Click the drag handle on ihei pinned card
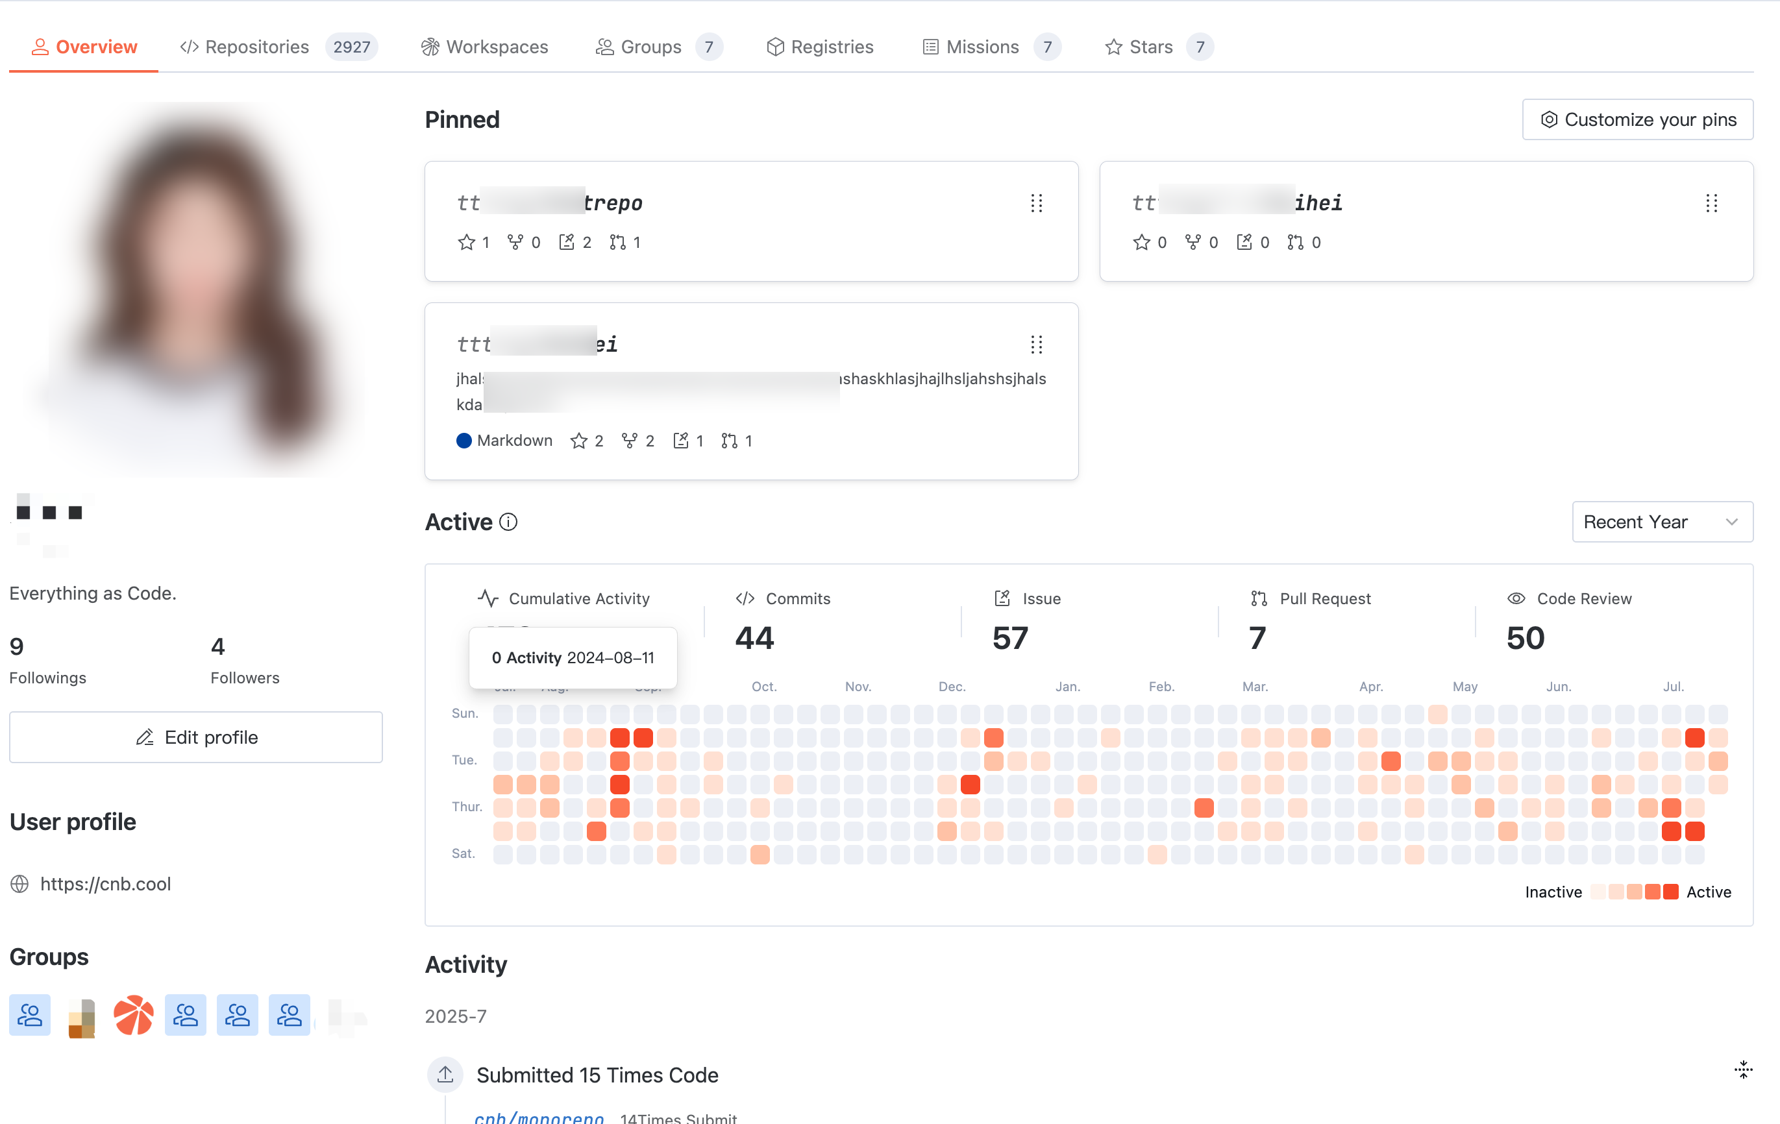1780x1124 pixels. coord(1711,203)
